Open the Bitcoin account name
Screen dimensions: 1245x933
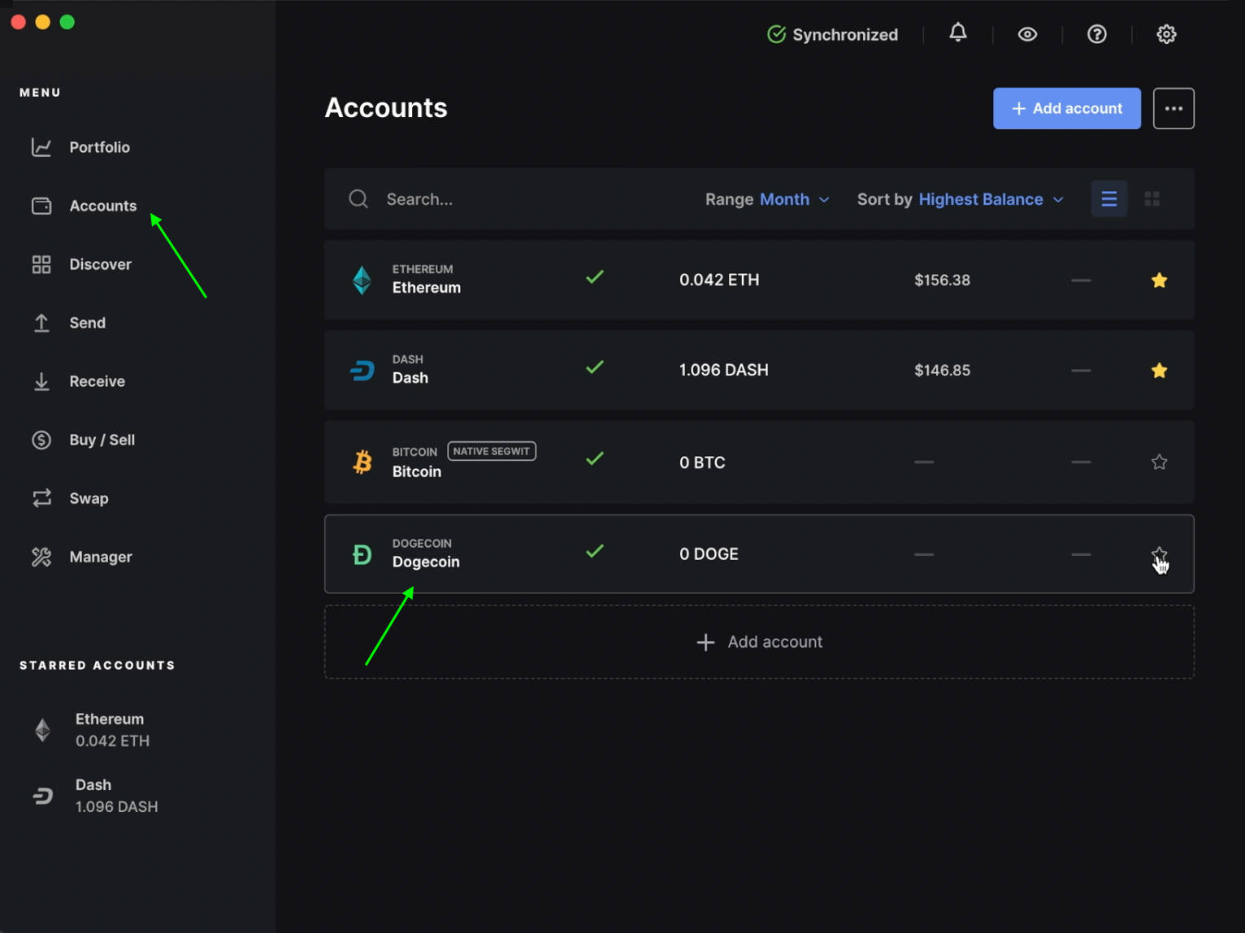(x=417, y=471)
